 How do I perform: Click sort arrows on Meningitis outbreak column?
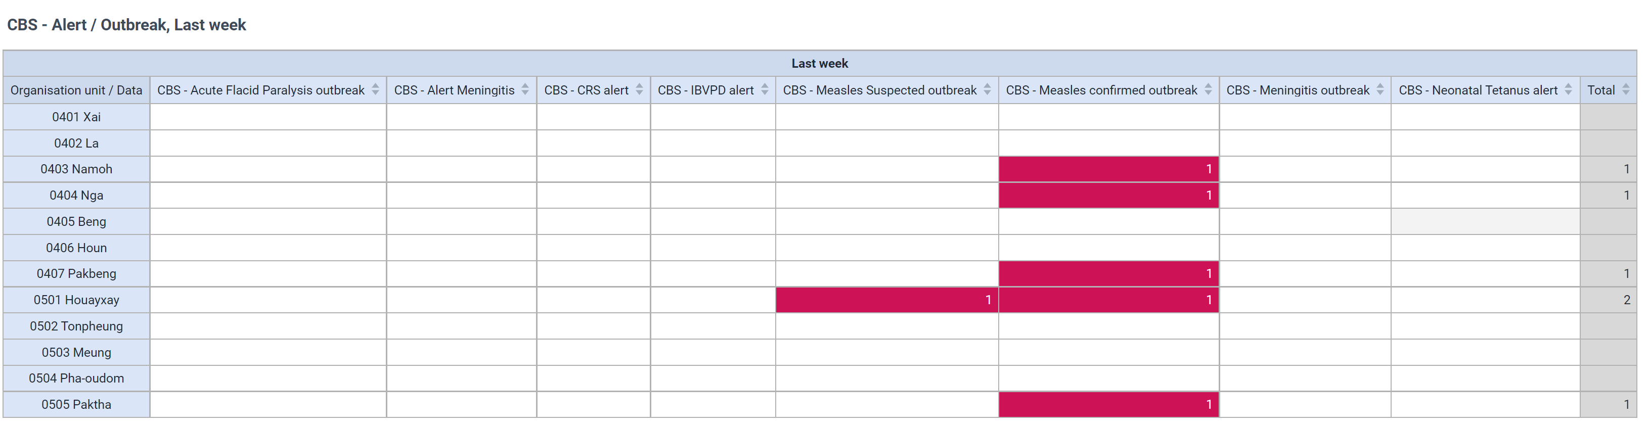point(1380,90)
